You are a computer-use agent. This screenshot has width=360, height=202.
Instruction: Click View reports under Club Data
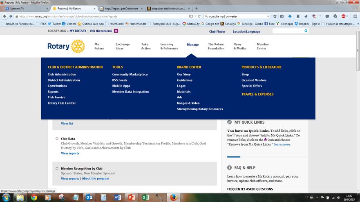click(x=70, y=153)
